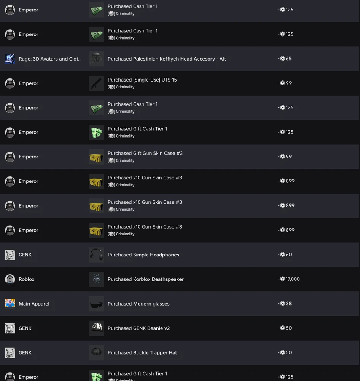The height and width of the screenshot is (381, 360).
Task: Open the Buckle Trapper Hat icon
Action: click(96, 352)
